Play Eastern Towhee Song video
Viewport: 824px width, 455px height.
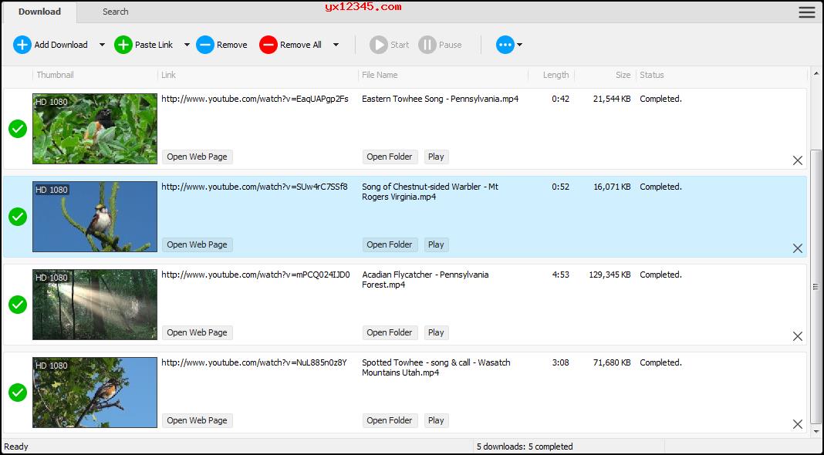(x=436, y=157)
